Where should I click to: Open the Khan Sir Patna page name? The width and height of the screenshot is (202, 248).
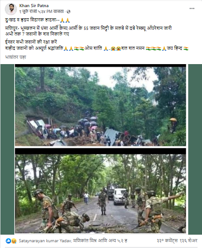(34, 6)
